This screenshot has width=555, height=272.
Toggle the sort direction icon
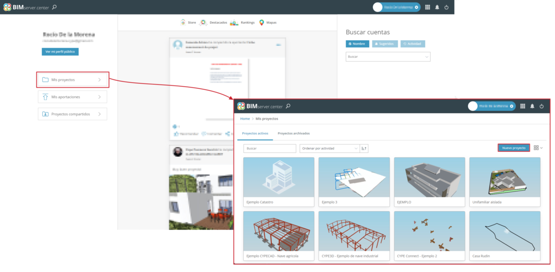(364, 148)
